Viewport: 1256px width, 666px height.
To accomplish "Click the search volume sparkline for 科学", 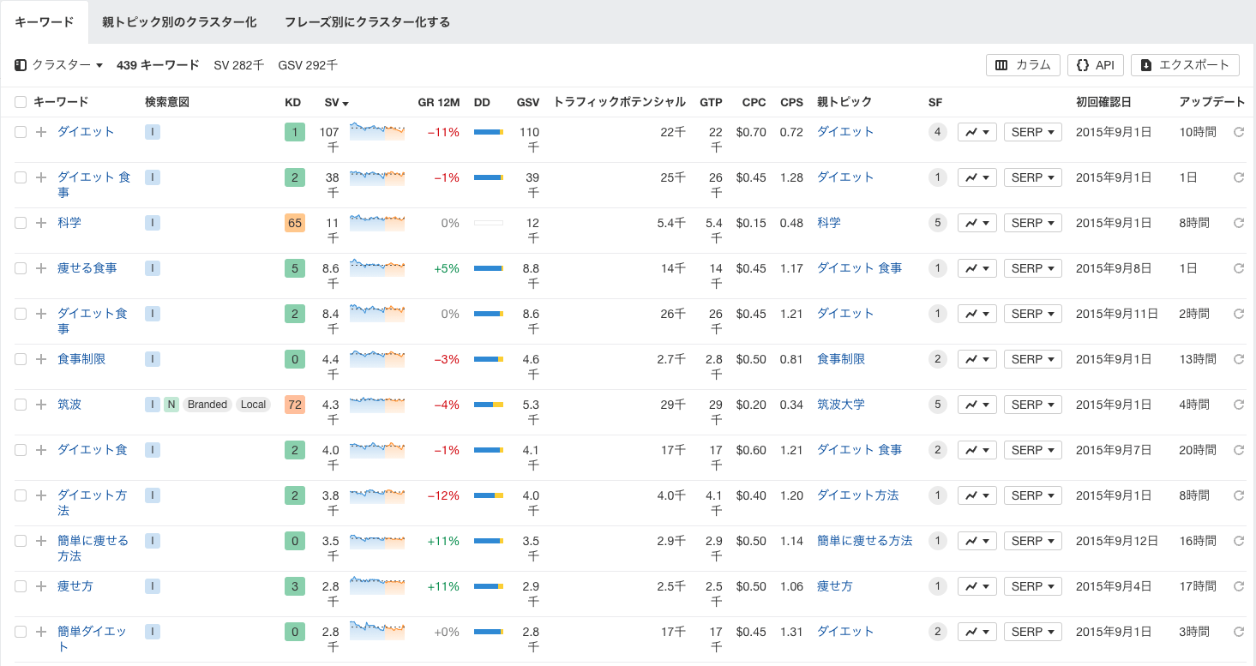I will [377, 222].
